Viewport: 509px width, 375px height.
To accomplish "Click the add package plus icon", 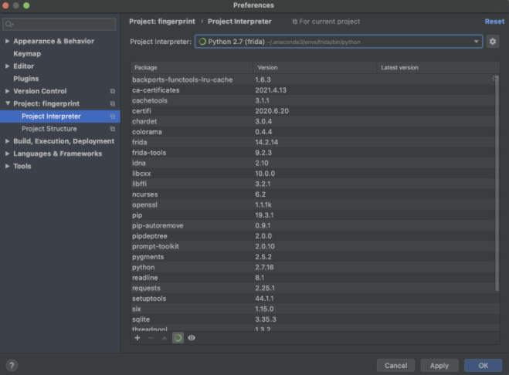I will (x=137, y=338).
